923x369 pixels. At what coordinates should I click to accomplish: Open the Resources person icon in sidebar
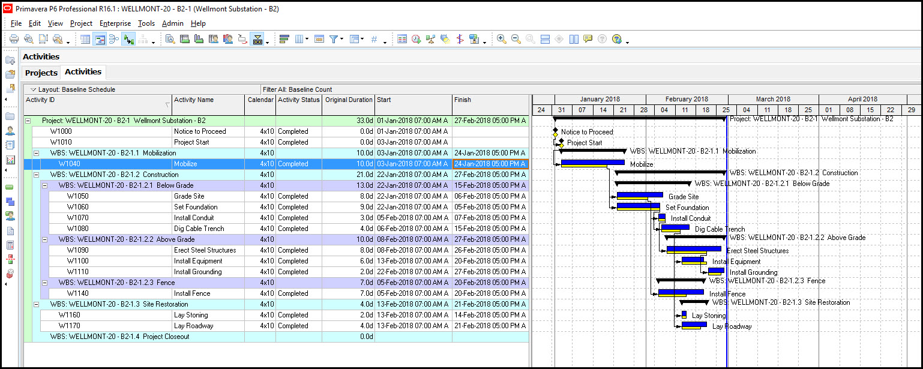10,130
